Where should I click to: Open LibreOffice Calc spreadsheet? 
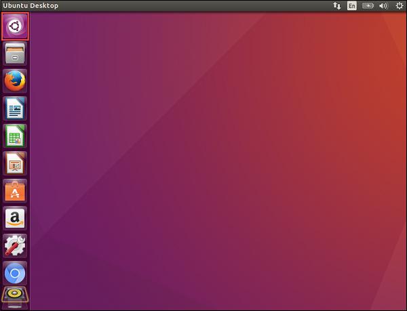tap(15, 136)
